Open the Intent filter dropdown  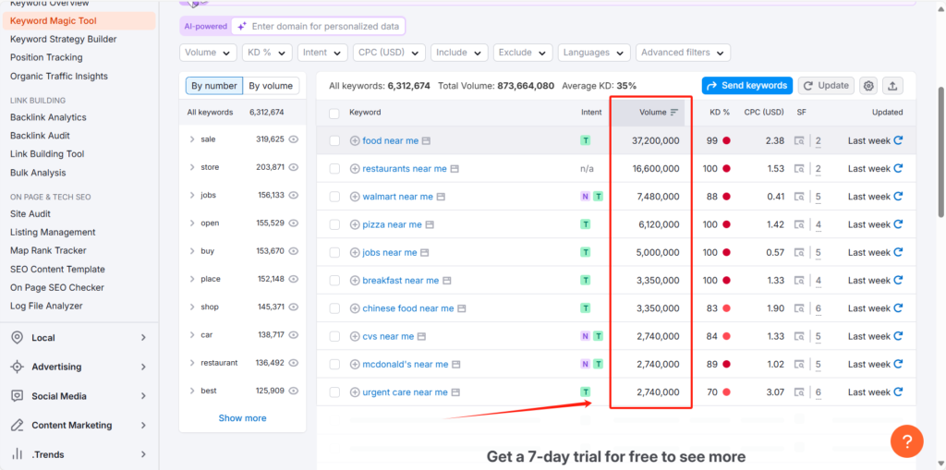click(322, 53)
